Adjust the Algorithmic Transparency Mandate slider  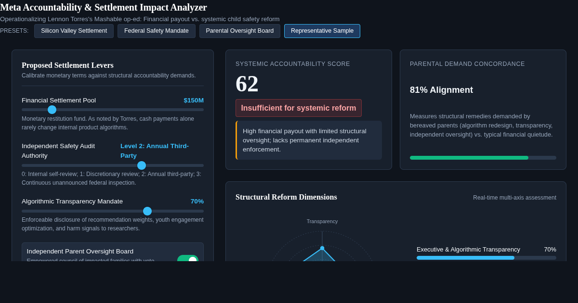pyautogui.click(x=113, y=211)
